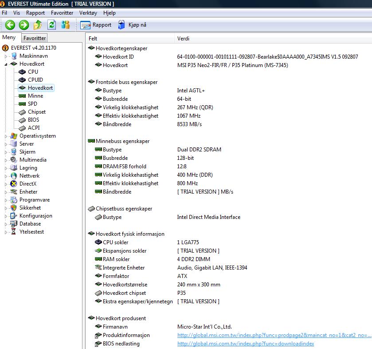Switch to the Meny tab
This screenshot has width=372, height=349.
(x=9, y=38)
